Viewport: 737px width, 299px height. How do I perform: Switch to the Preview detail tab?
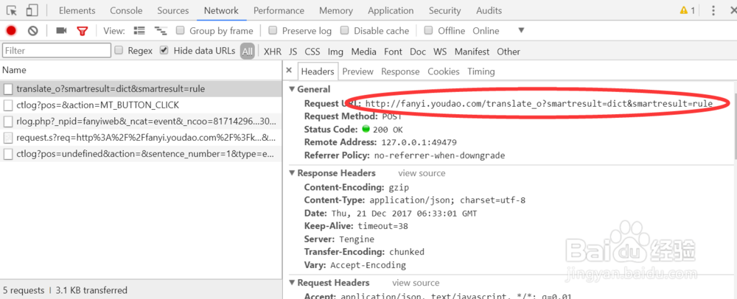[x=357, y=71]
